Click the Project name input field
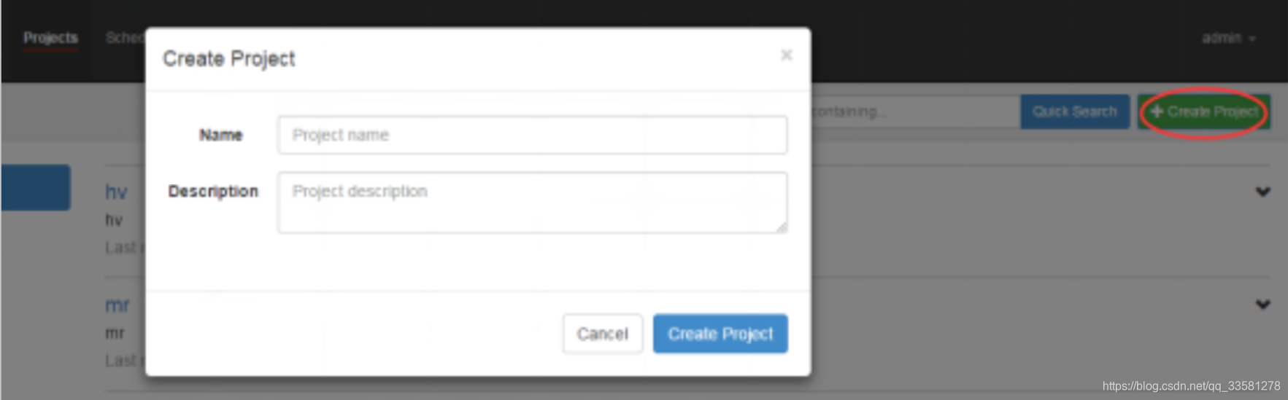Viewport: 1288px width, 400px height. 532,135
